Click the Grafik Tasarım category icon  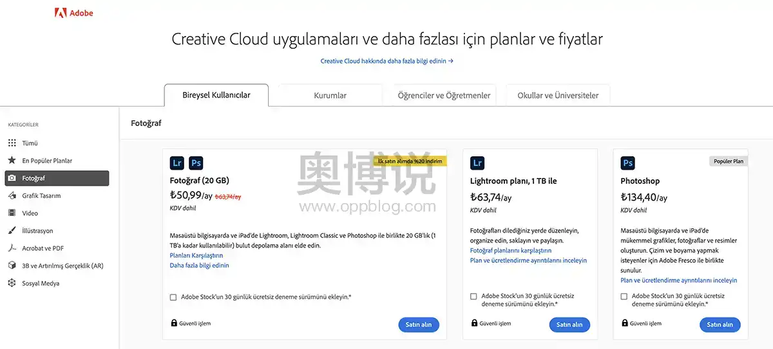(x=12, y=195)
